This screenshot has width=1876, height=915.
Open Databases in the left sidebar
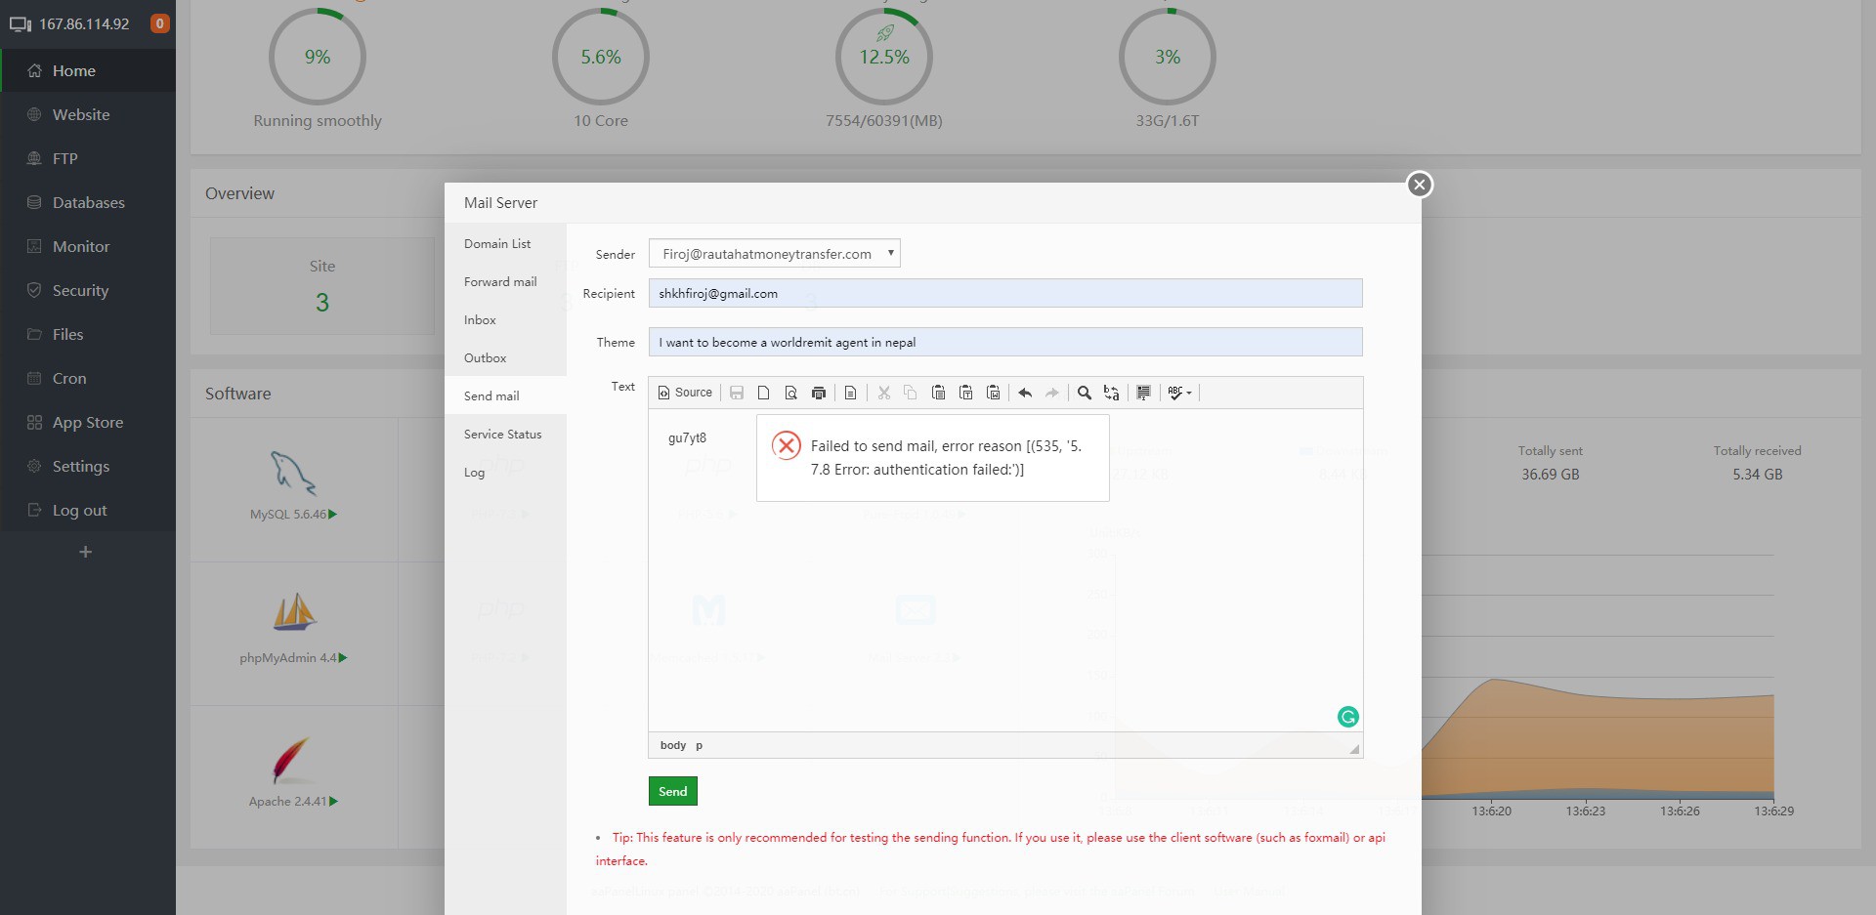(88, 203)
